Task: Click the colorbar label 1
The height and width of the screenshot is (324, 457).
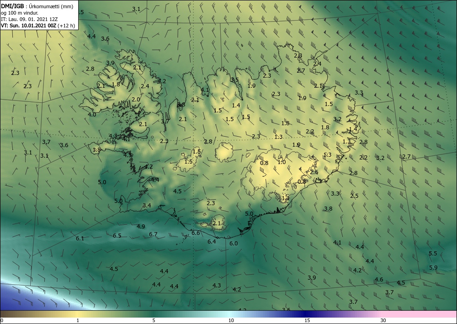Action: click(78, 320)
